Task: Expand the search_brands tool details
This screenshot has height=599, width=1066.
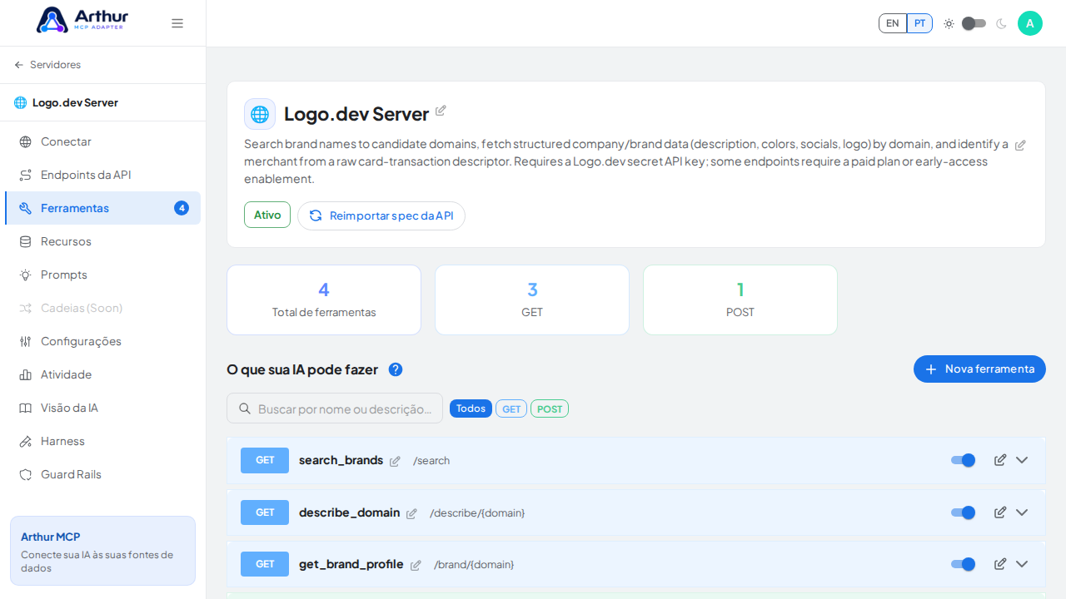Action: (x=1022, y=460)
